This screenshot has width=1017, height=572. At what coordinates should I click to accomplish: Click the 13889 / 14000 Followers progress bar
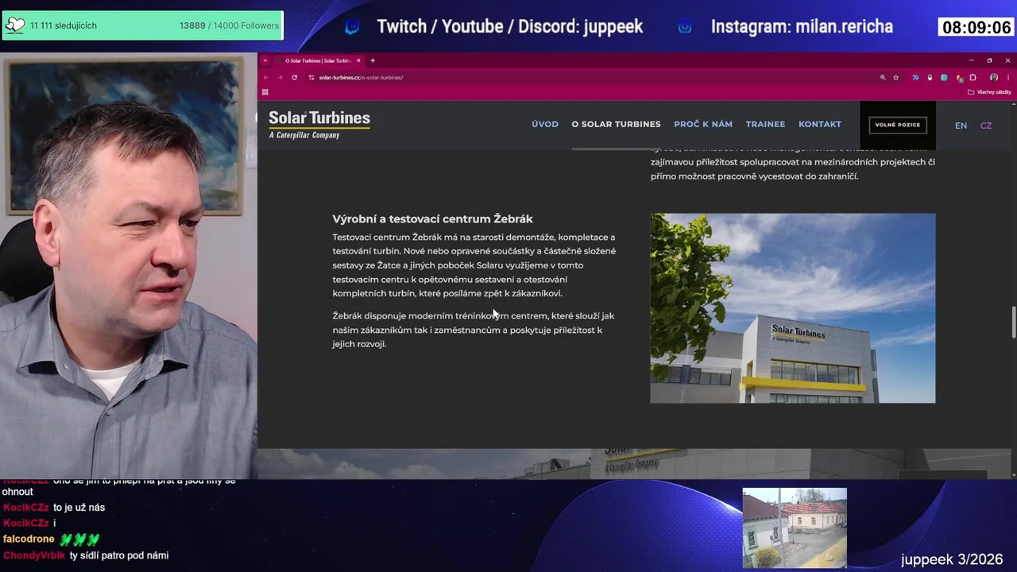click(143, 25)
